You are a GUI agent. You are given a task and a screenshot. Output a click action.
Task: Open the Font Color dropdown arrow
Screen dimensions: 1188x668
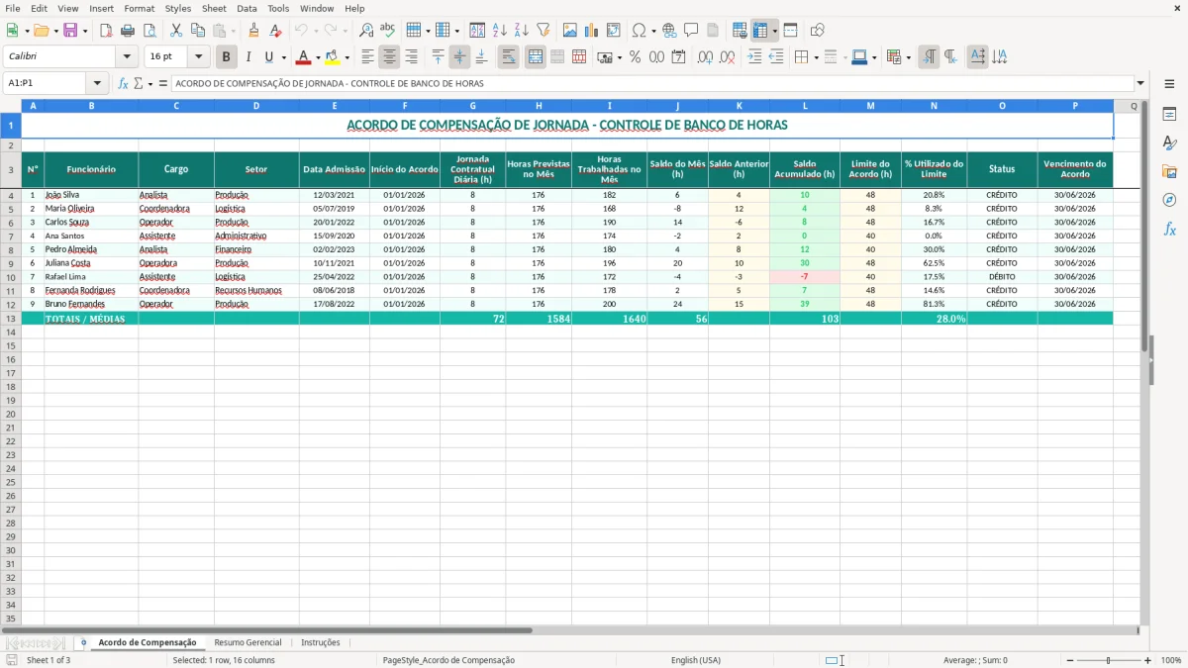[x=317, y=57]
